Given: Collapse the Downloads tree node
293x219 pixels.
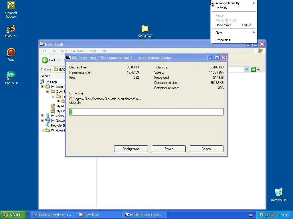Looking at the screenshot, I should click(48, 92).
